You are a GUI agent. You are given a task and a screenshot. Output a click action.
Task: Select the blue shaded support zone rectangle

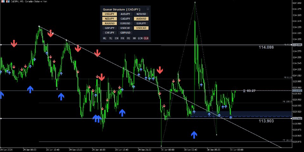tap(241, 114)
